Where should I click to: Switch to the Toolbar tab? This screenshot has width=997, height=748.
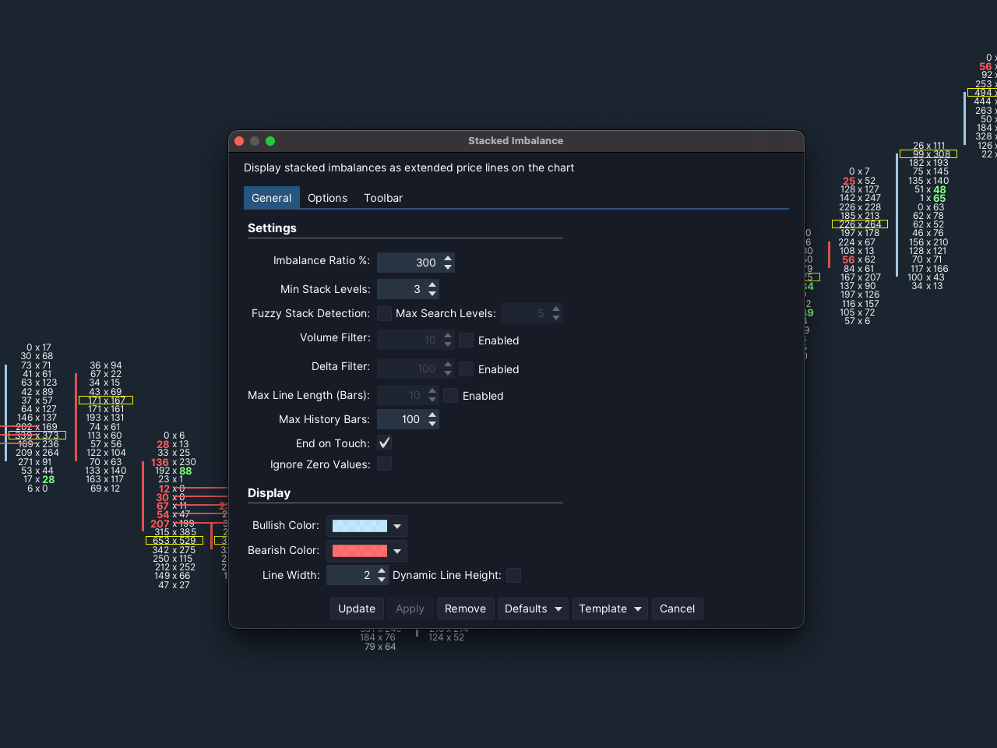pos(383,198)
